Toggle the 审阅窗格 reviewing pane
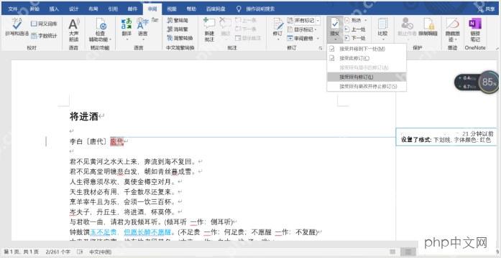 point(300,38)
